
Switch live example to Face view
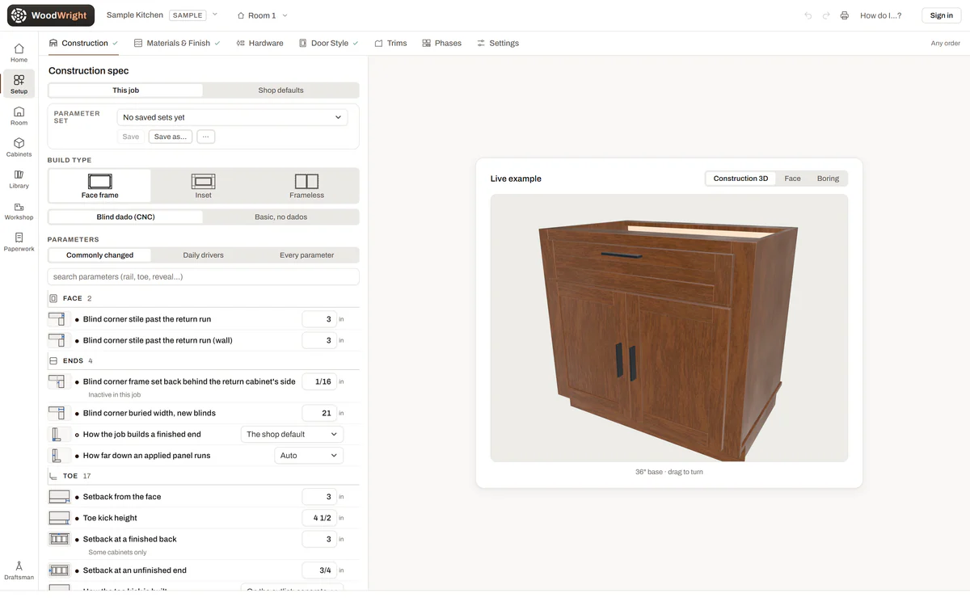[x=792, y=179]
